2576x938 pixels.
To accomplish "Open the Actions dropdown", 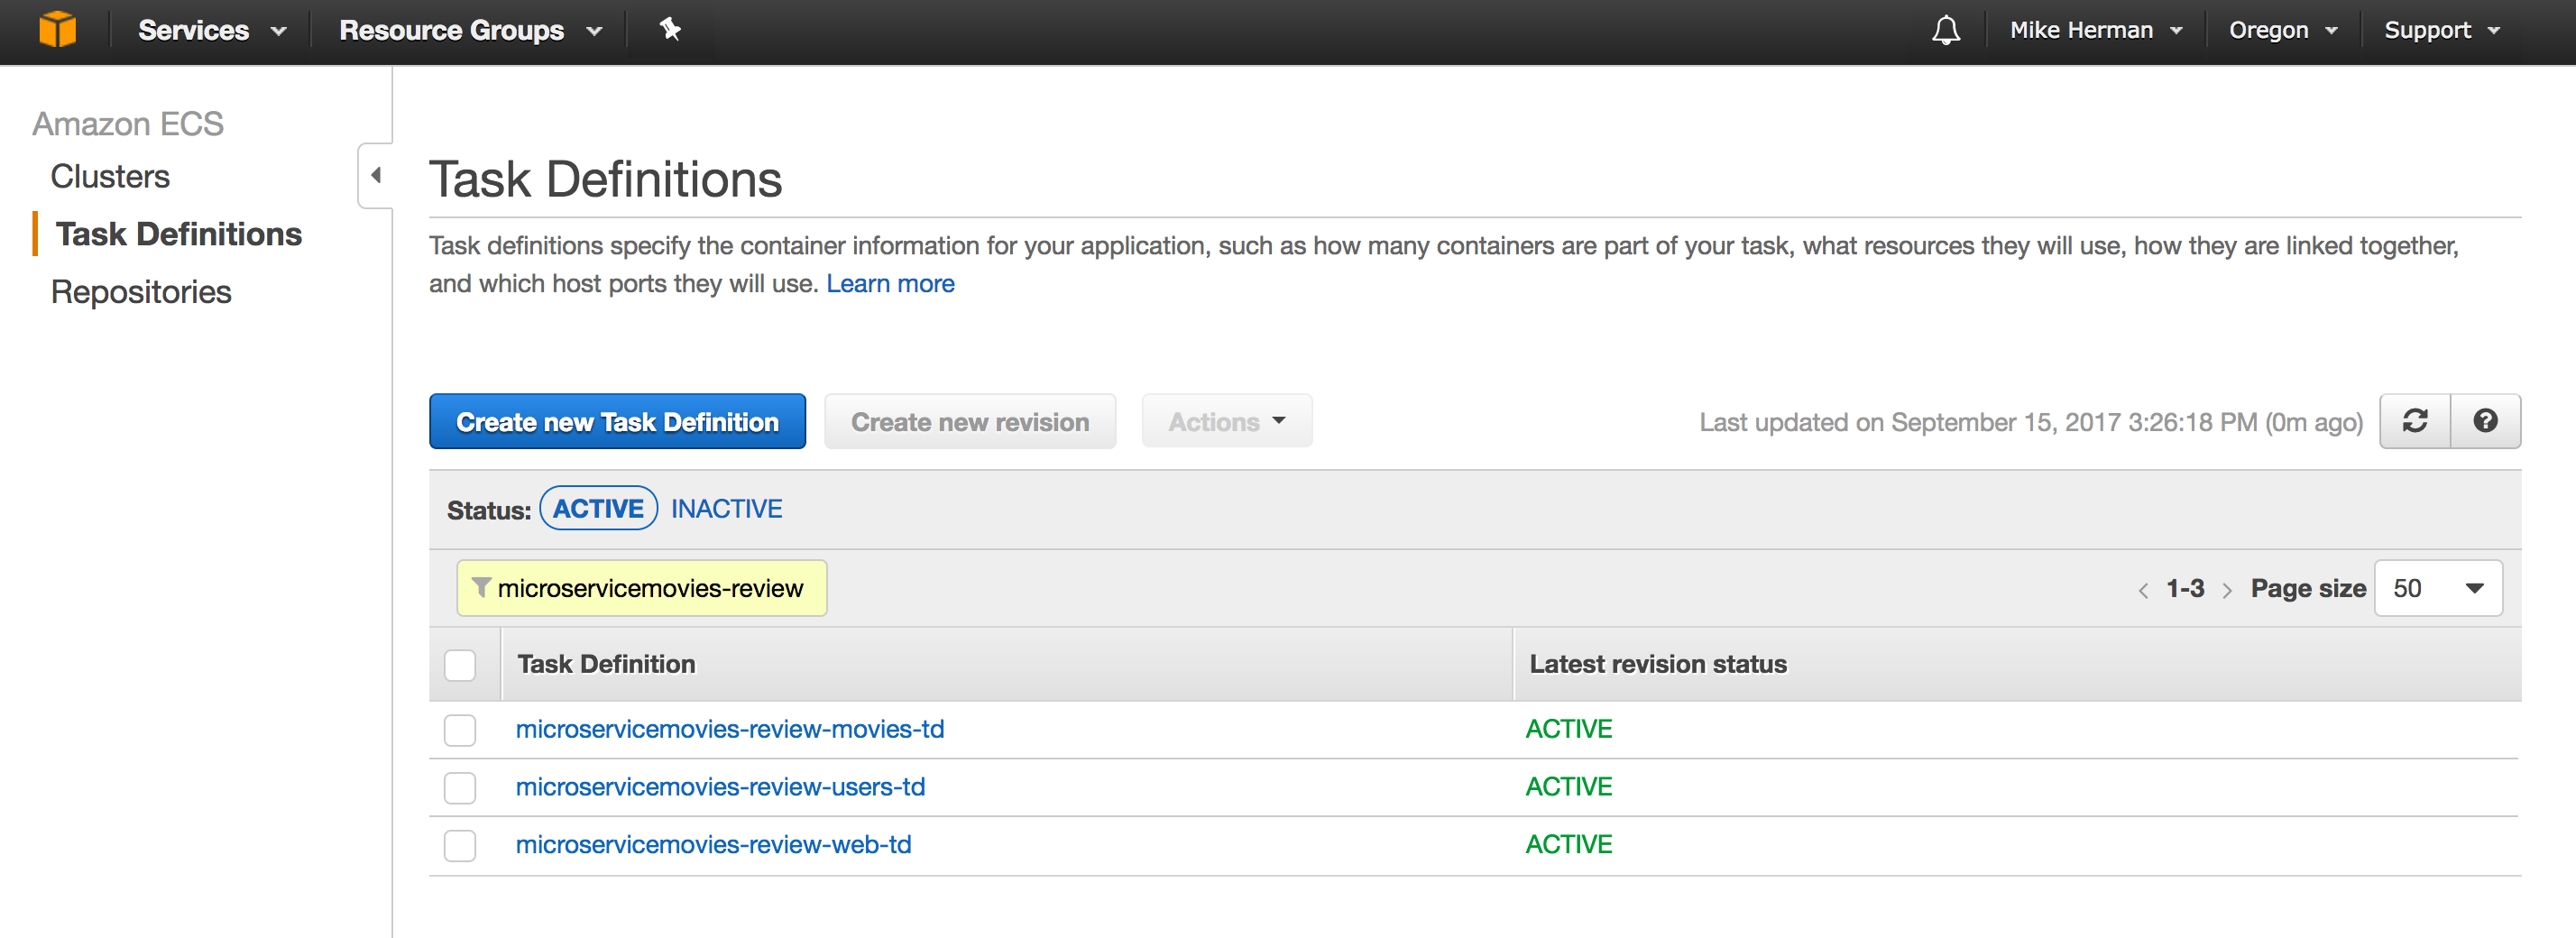I will (x=1226, y=421).
